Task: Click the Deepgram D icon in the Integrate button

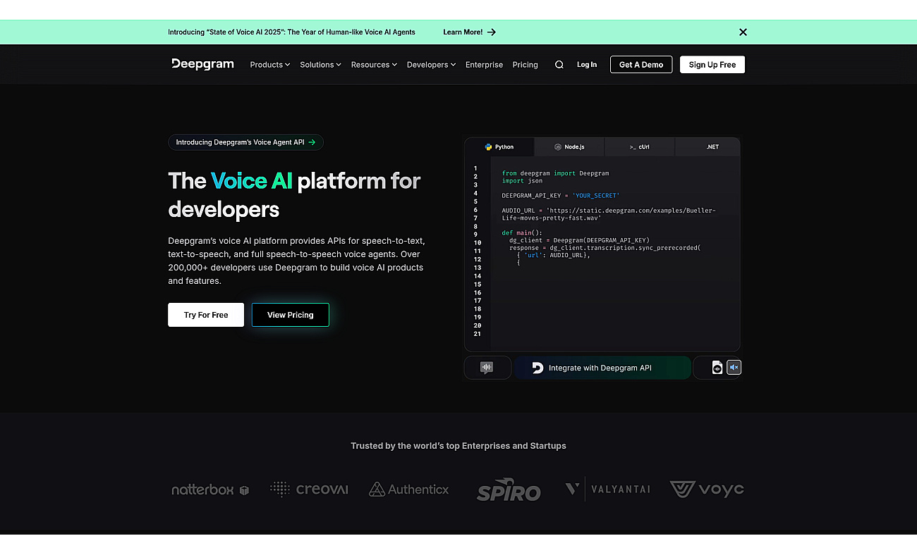Action: [x=538, y=368]
